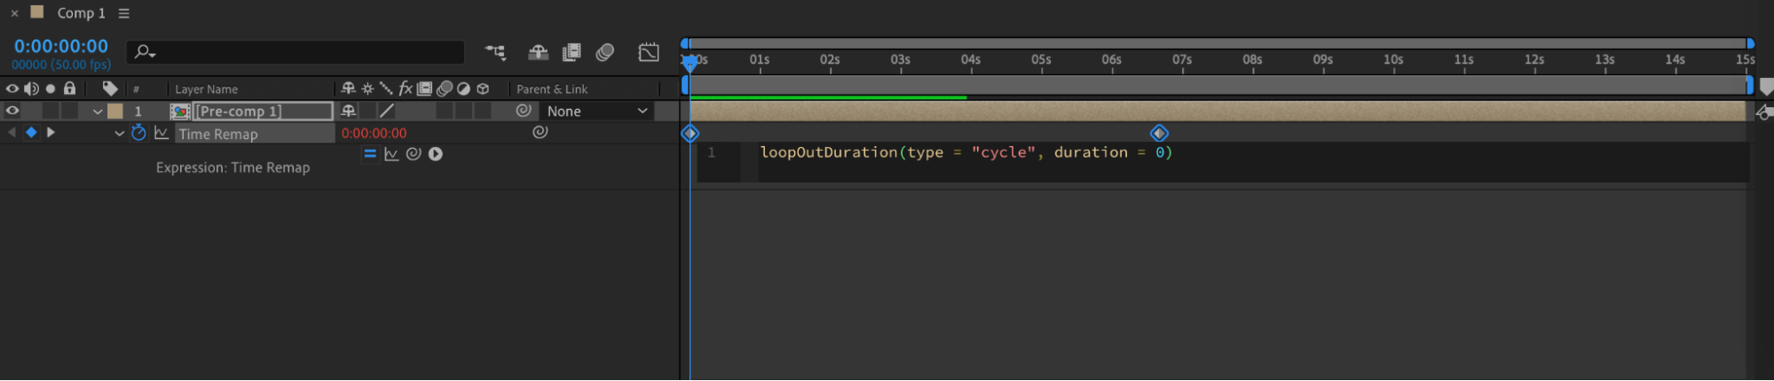
Task: Click the Pre-comp 1 label color swatch
Action: pos(115,111)
